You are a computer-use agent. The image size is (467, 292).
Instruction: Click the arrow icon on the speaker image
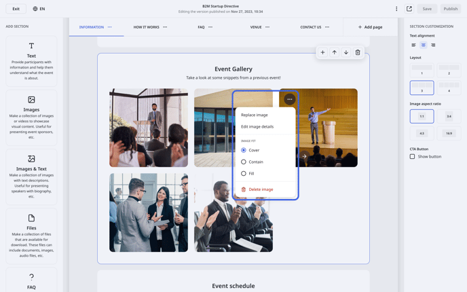click(304, 156)
